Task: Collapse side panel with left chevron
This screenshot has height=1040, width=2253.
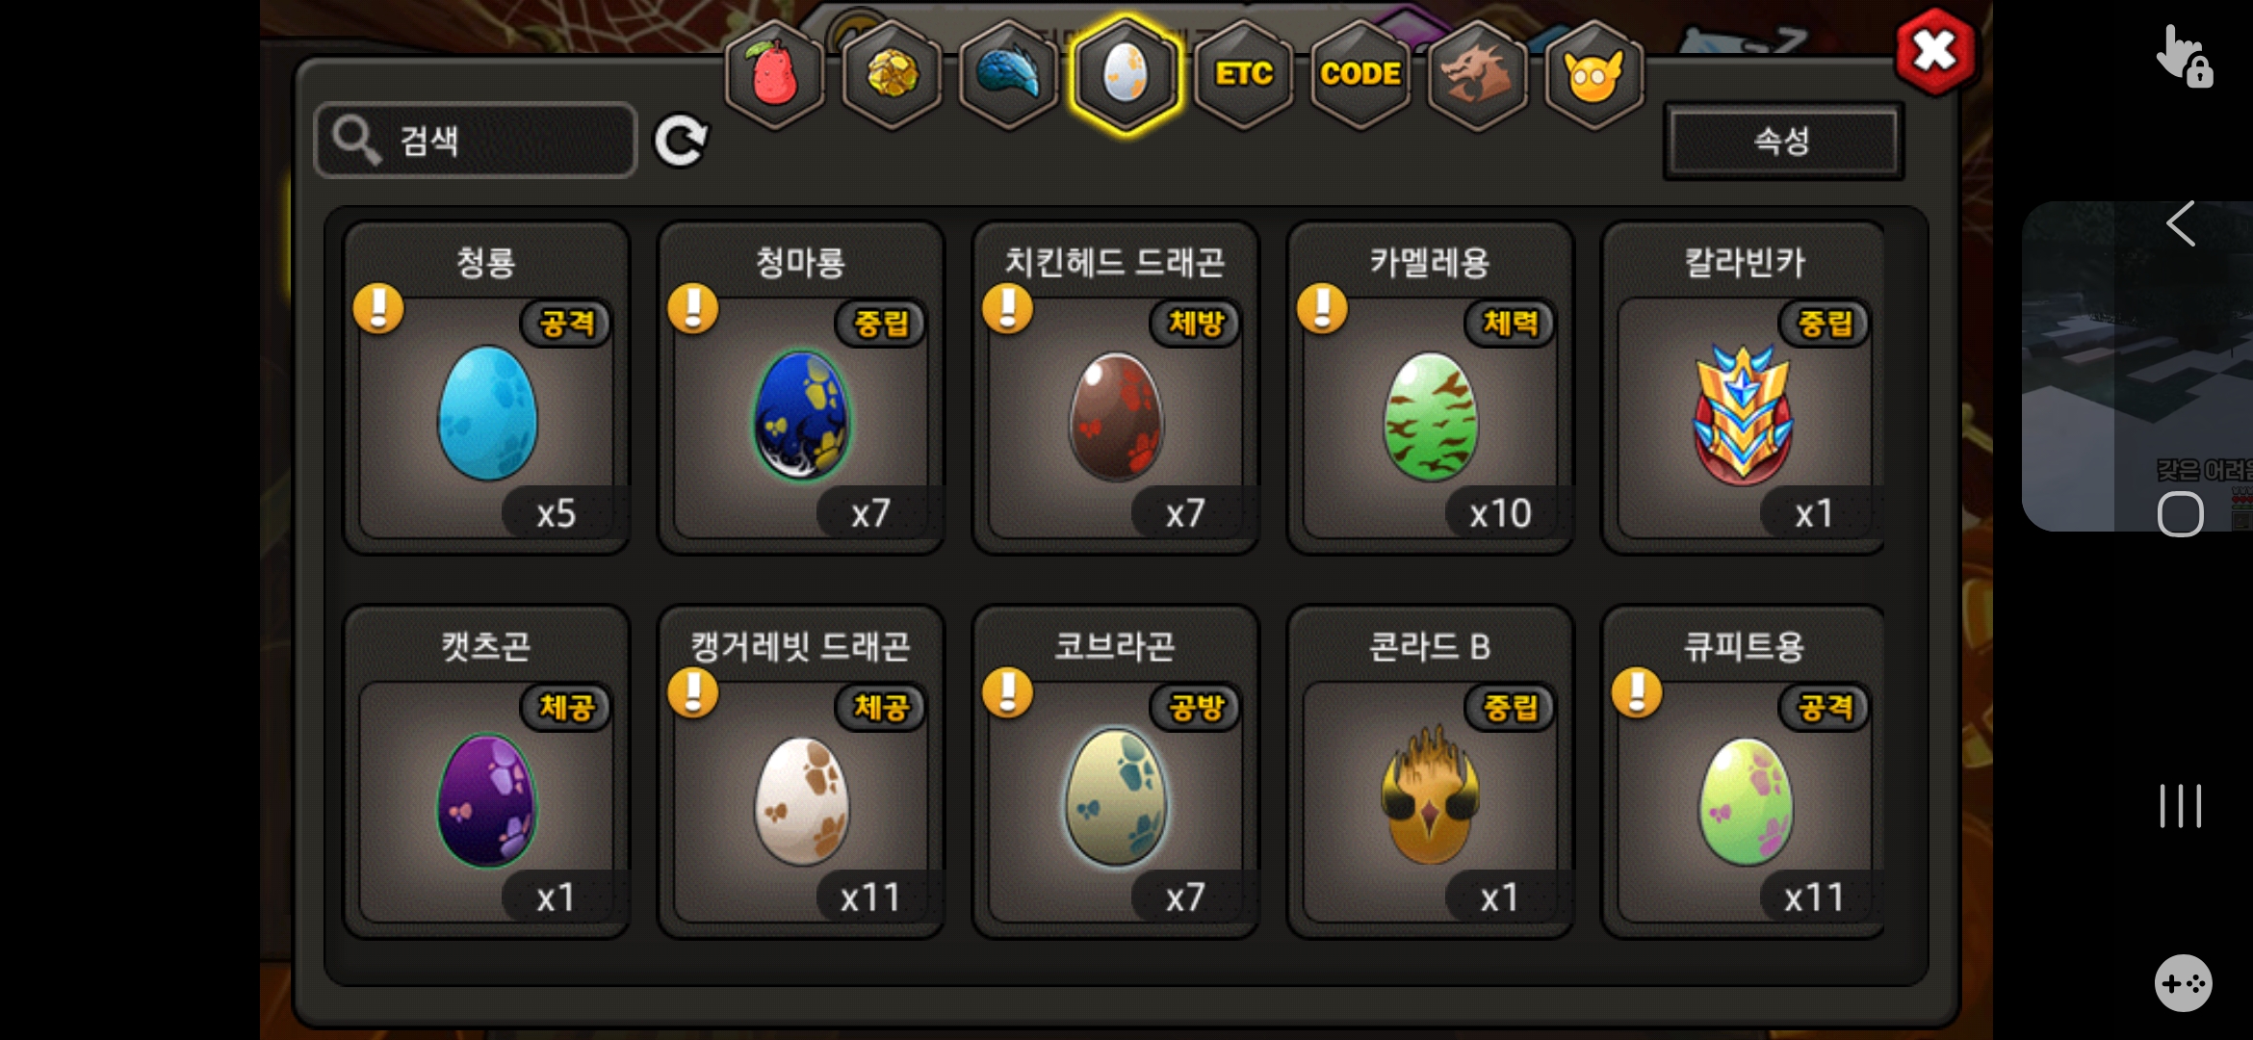Action: 2181,224
